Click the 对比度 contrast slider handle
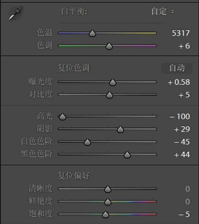Image resolution: width=199 pixels, height=224 pixels. [109, 95]
